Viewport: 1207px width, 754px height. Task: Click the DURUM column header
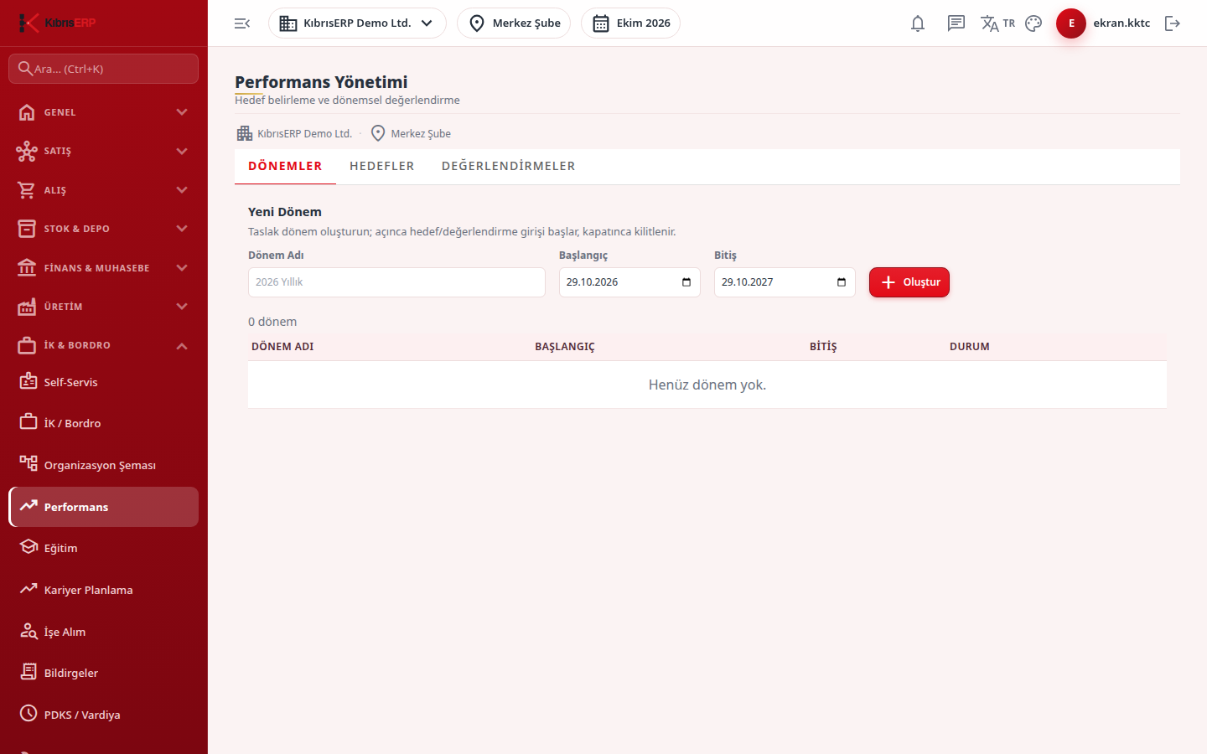coord(970,347)
